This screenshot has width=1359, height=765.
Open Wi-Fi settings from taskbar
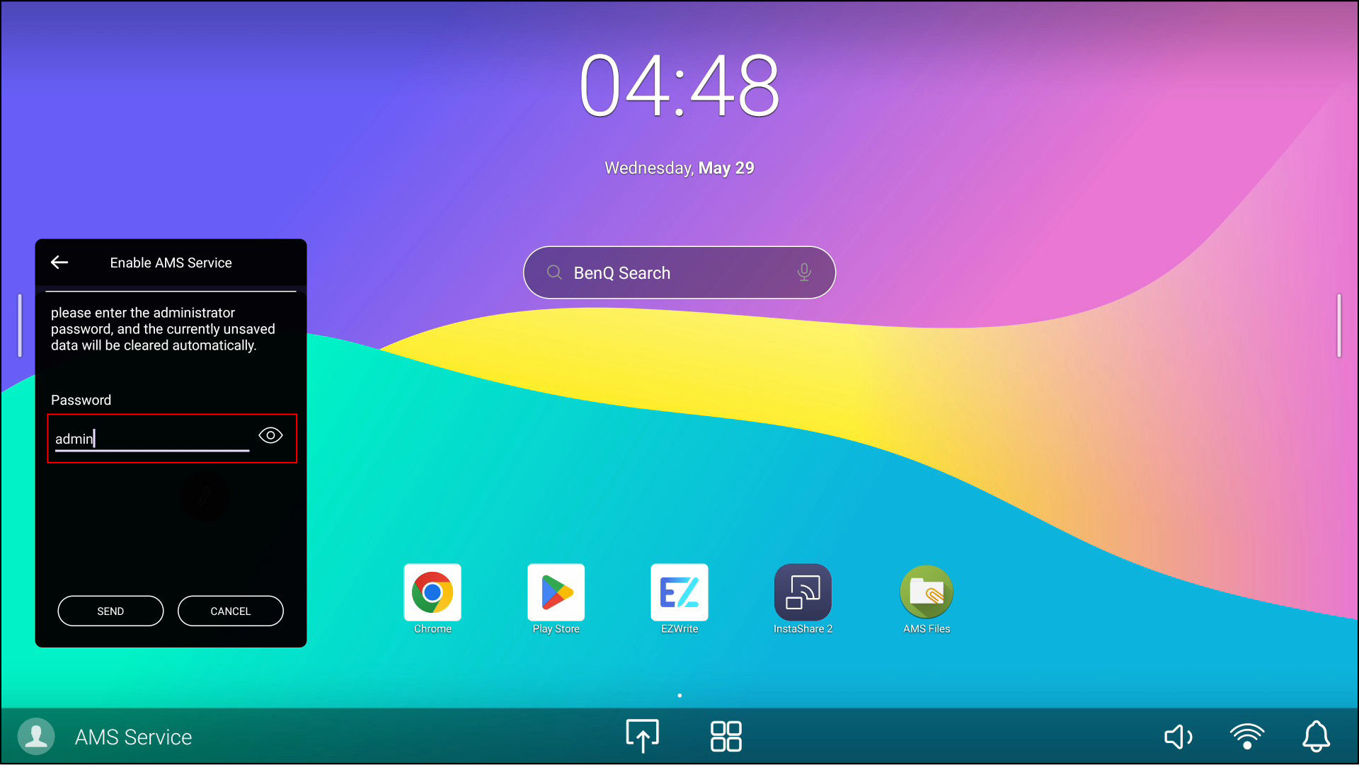(x=1246, y=736)
